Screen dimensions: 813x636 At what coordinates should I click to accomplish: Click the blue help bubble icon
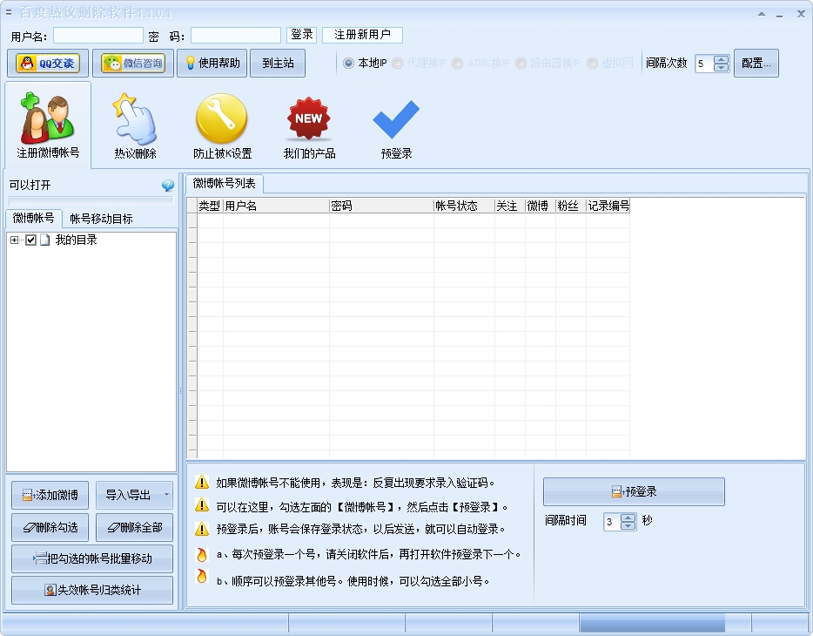167,186
